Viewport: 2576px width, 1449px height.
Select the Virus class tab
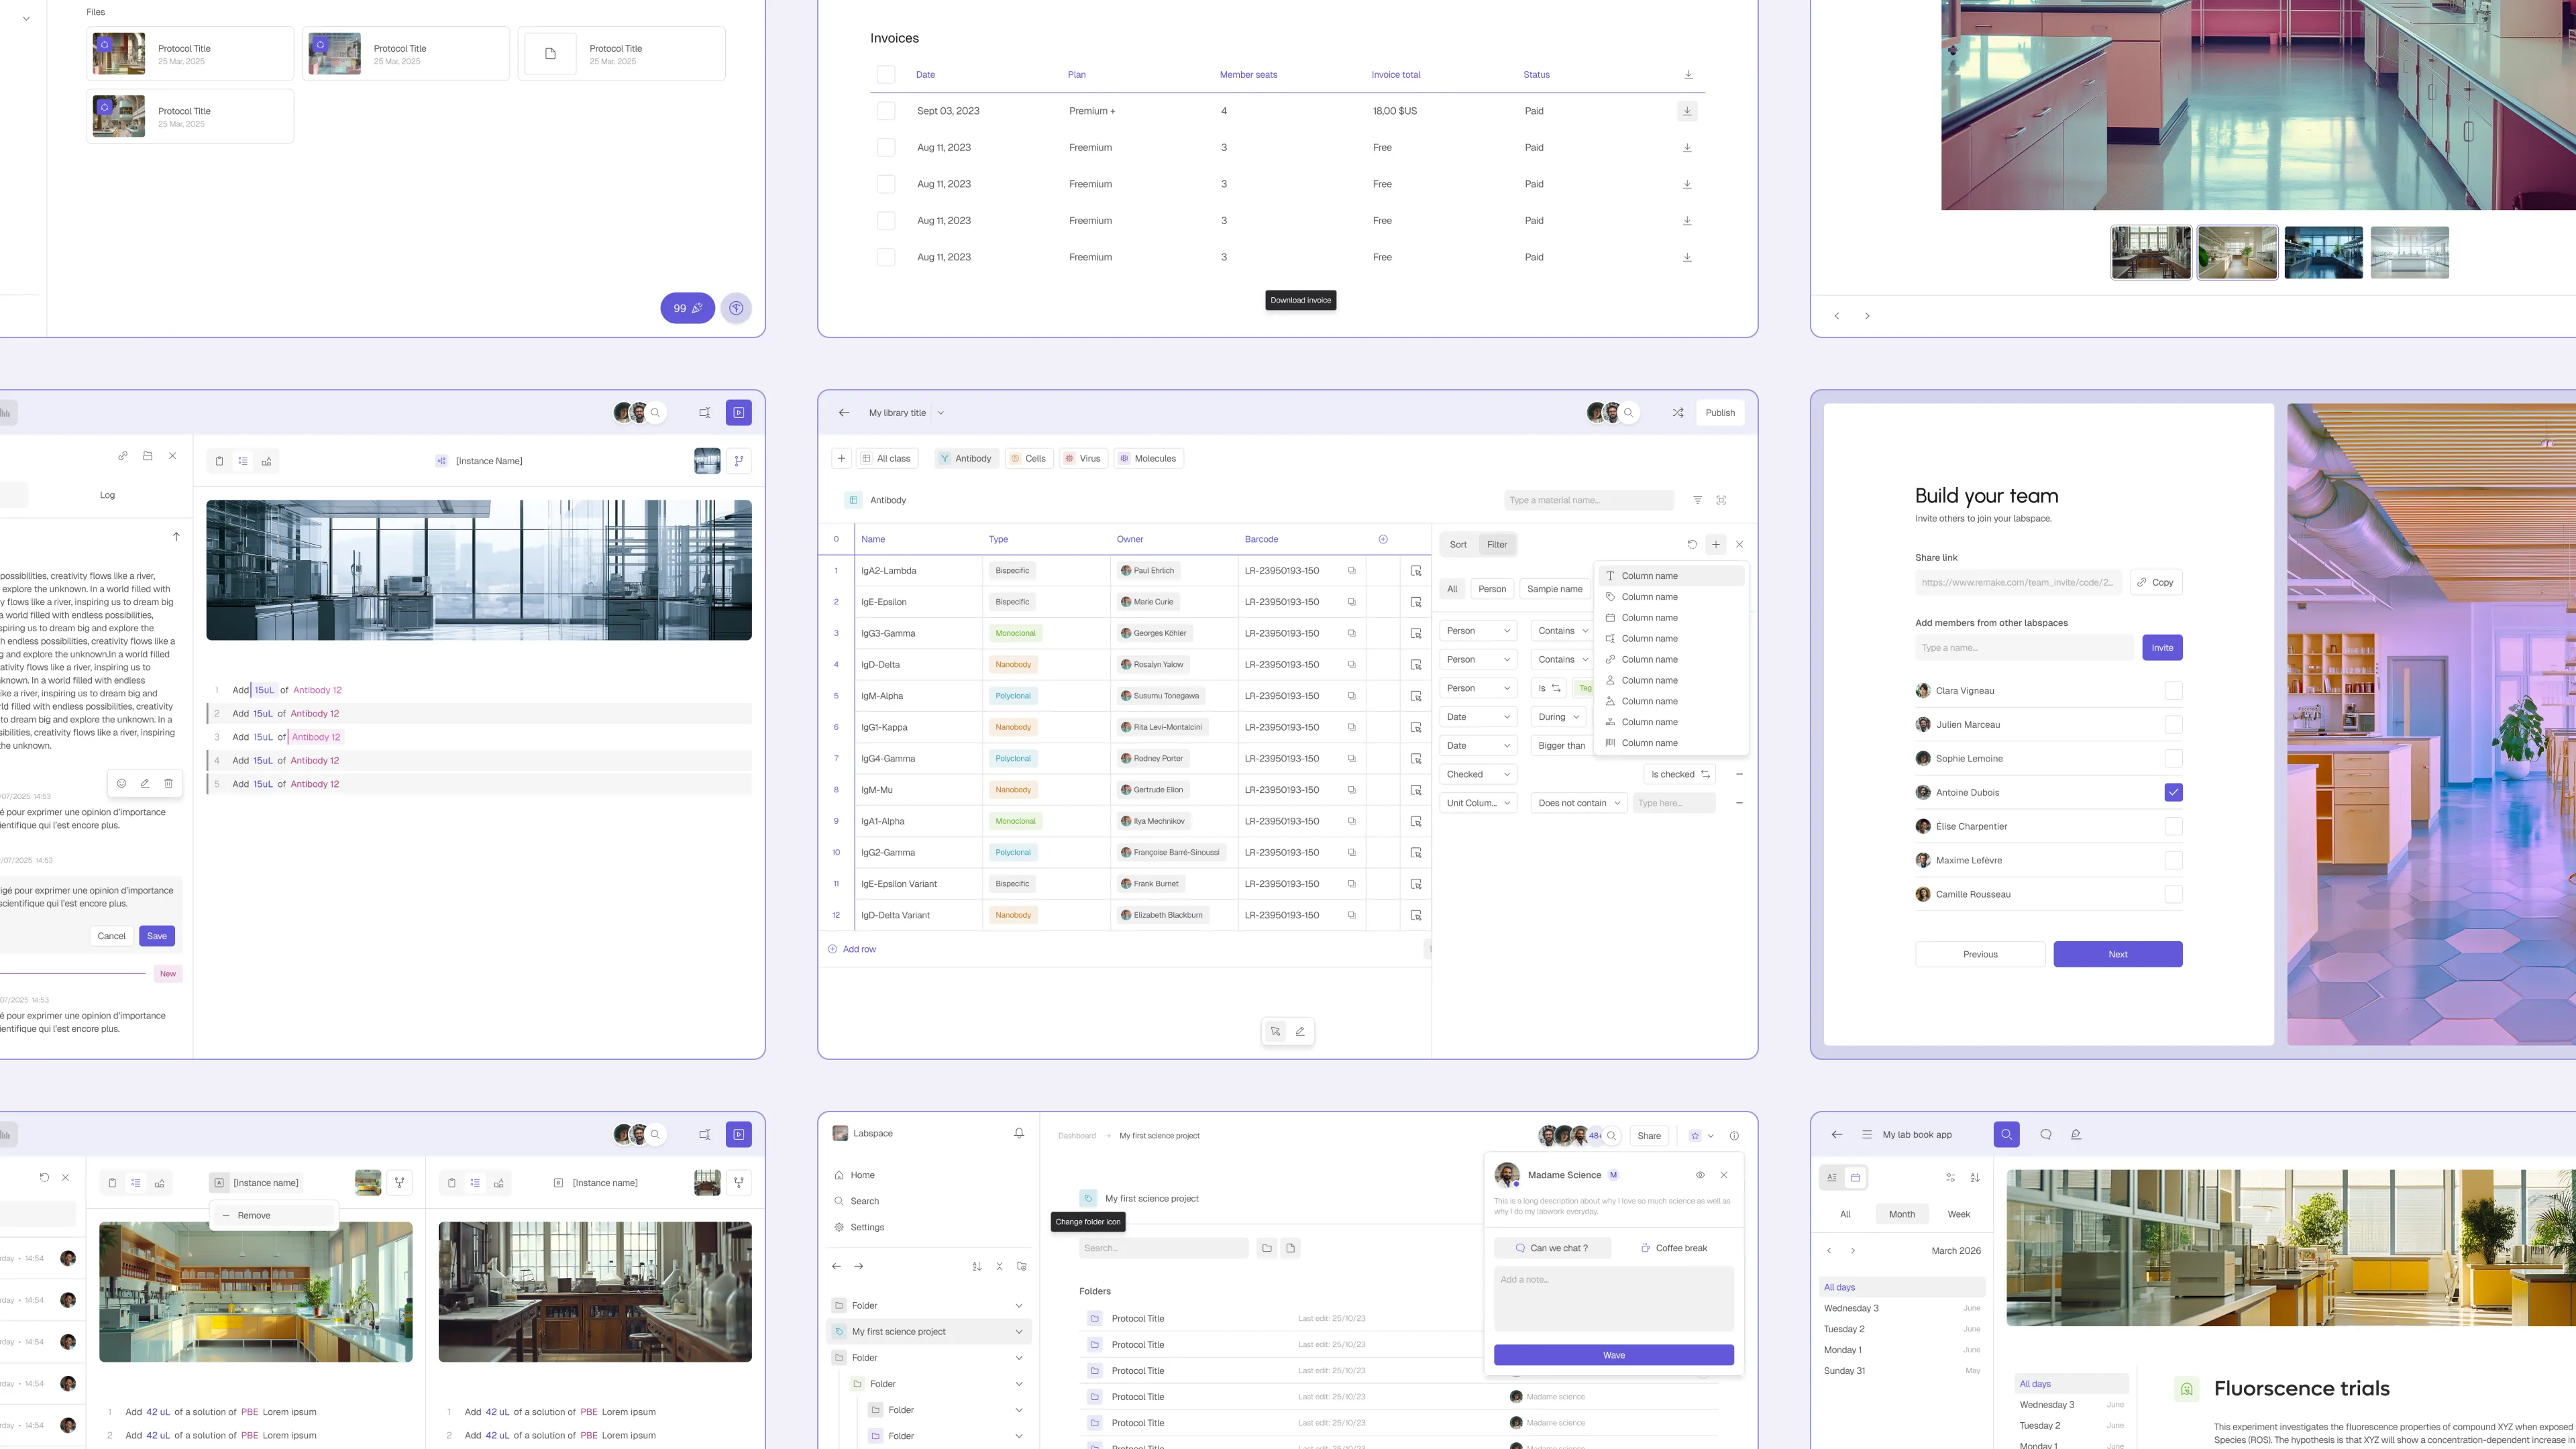tap(1083, 459)
